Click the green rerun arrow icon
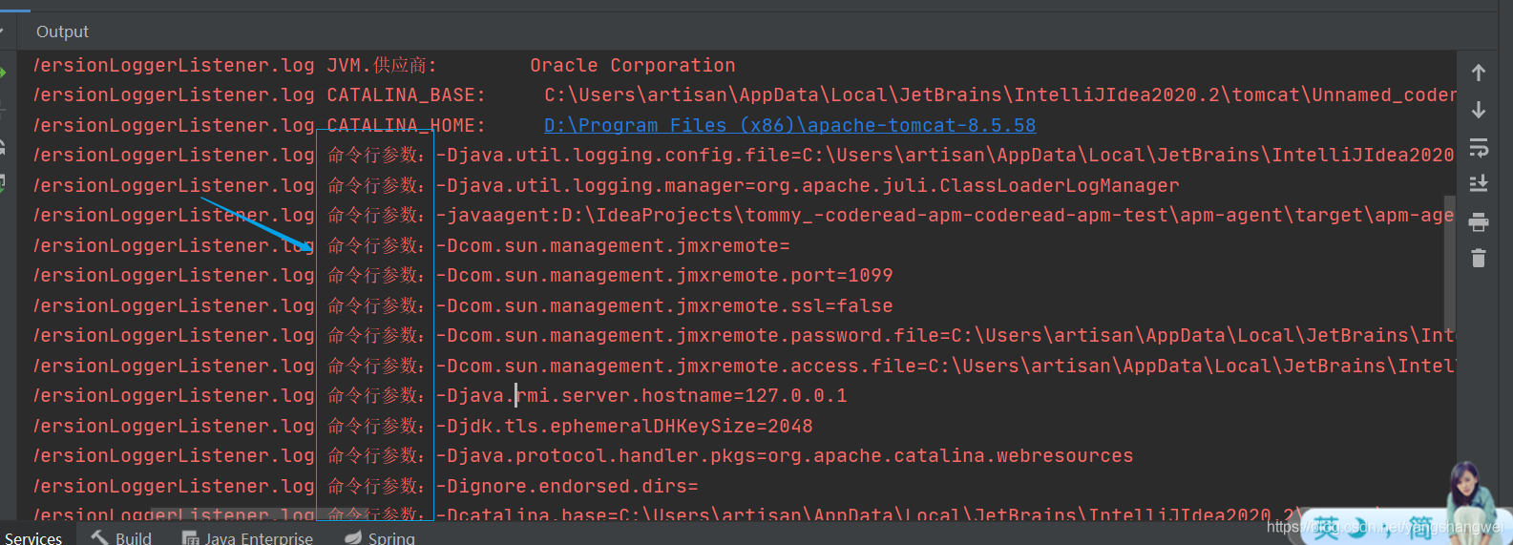The height and width of the screenshot is (545, 1513). 3,73
